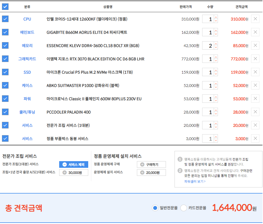This screenshot has height=224, width=263.
Task: Click product name ABKO SUITMASTER P1000
Action: click(83, 86)
